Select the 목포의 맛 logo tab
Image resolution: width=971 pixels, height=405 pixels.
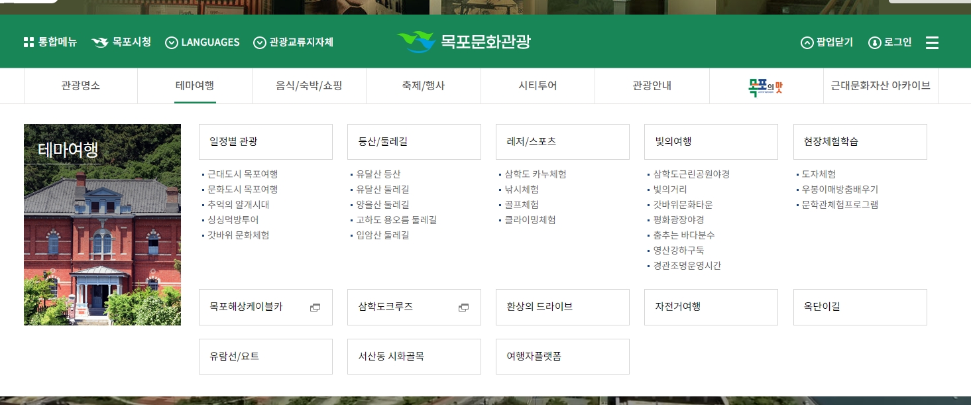click(x=766, y=86)
